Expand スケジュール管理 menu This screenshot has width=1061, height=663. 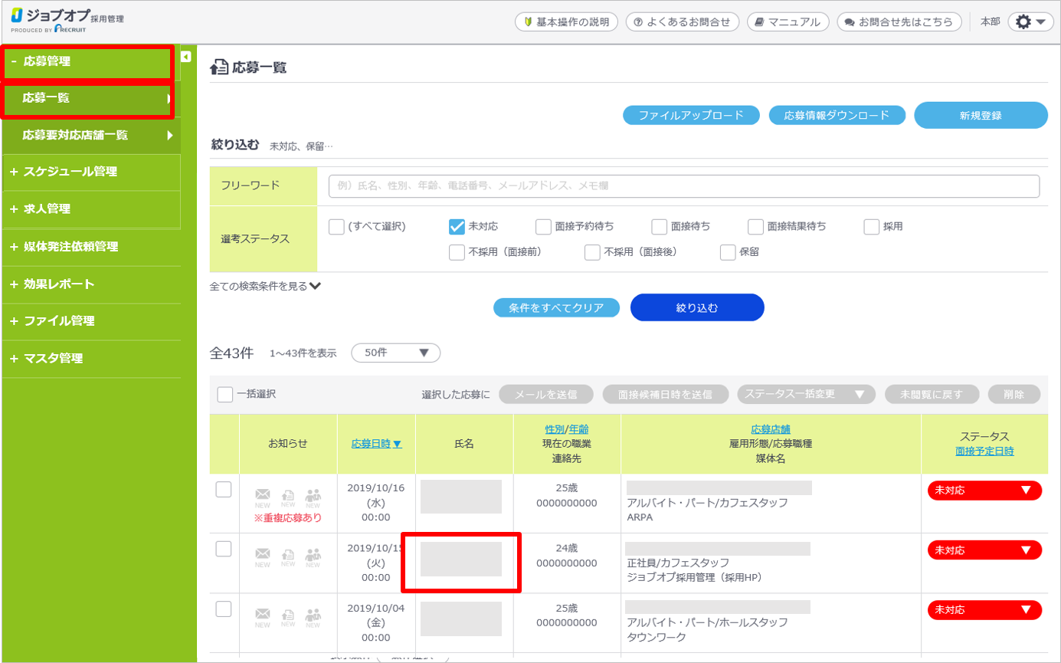click(x=70, y=172)
